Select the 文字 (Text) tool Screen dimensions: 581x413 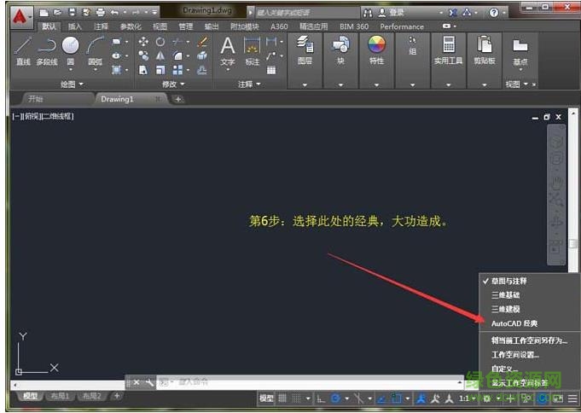(x=228, y=51)
